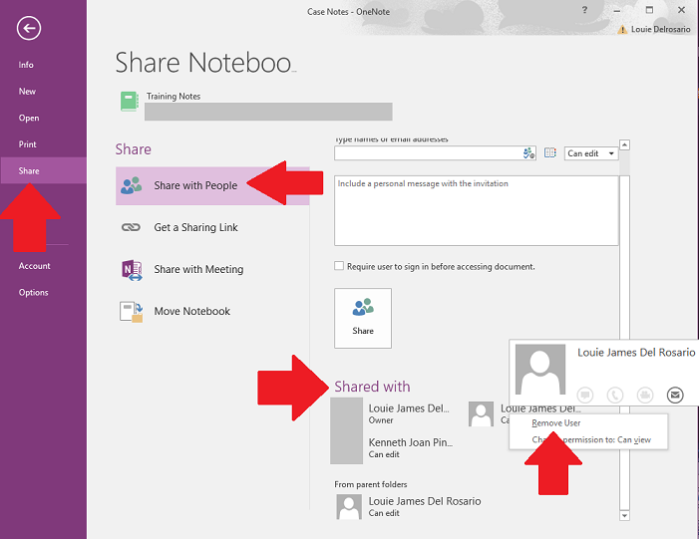Open the Info section

click(x=26, y=65)
